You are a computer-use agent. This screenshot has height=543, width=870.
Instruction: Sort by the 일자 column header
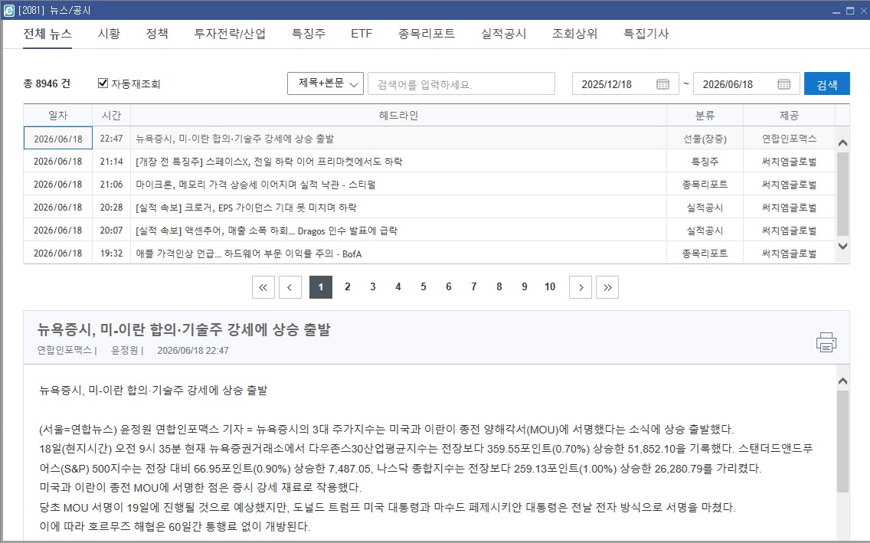click(x=57, y=116)
